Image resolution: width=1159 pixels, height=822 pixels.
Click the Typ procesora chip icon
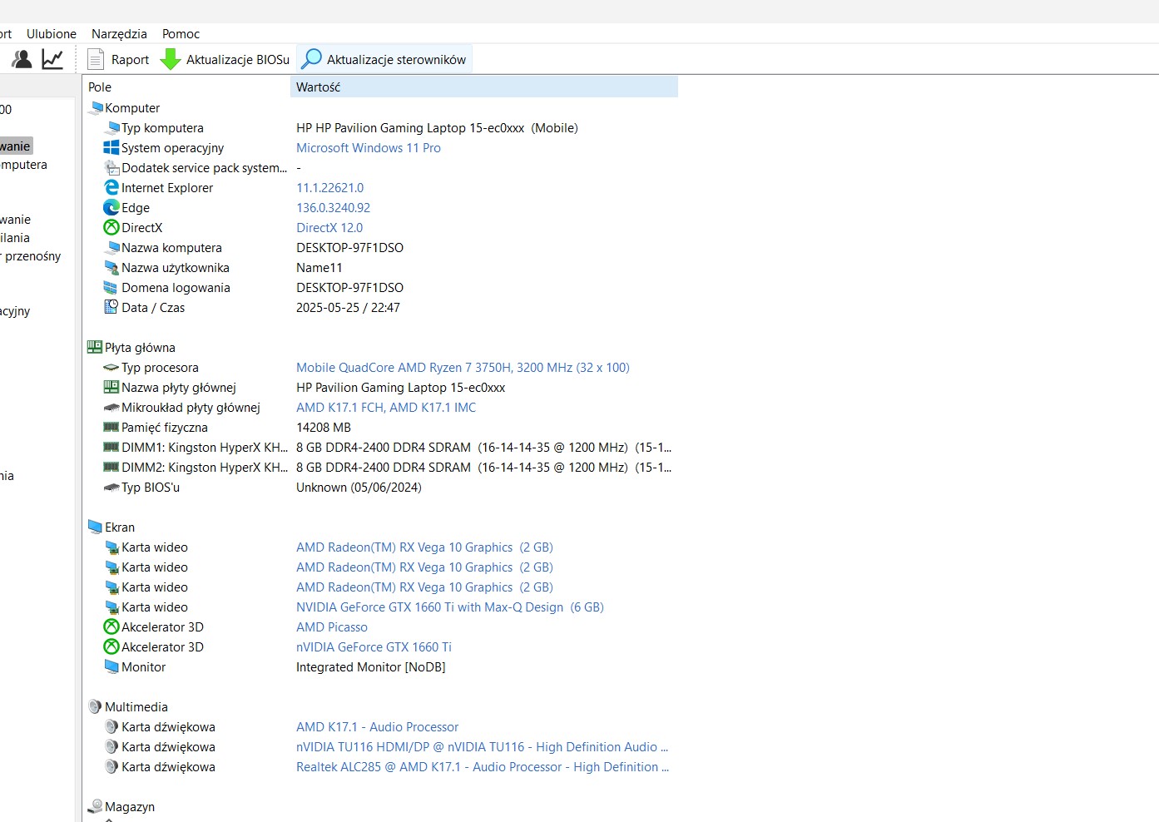[111, 368]
